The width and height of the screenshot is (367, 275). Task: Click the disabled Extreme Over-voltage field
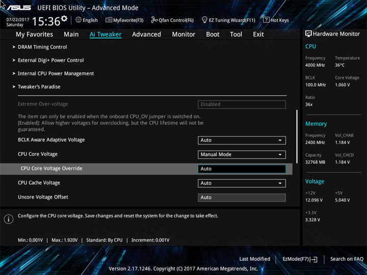click(x=242, y=104)
